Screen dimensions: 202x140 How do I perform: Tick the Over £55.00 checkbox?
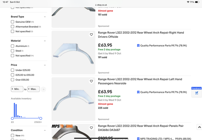pyautogui.click(x=12, y=80)
